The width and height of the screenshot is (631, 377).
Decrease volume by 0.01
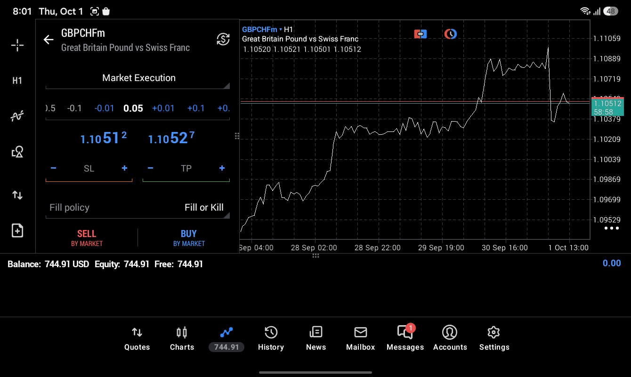104,108
